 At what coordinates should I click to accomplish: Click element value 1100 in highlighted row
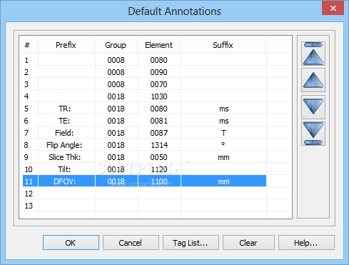[159, 181]
